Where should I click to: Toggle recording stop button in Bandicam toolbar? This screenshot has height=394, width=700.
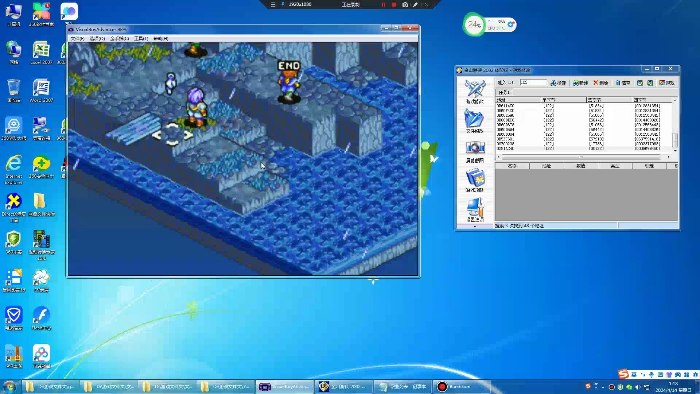click(394, 4)
